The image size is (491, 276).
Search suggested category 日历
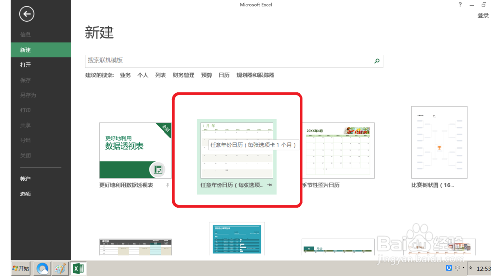click(x=224, y=75)
